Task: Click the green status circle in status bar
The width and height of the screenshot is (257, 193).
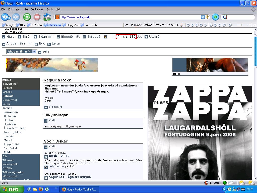Action: [x=225, y=183]
